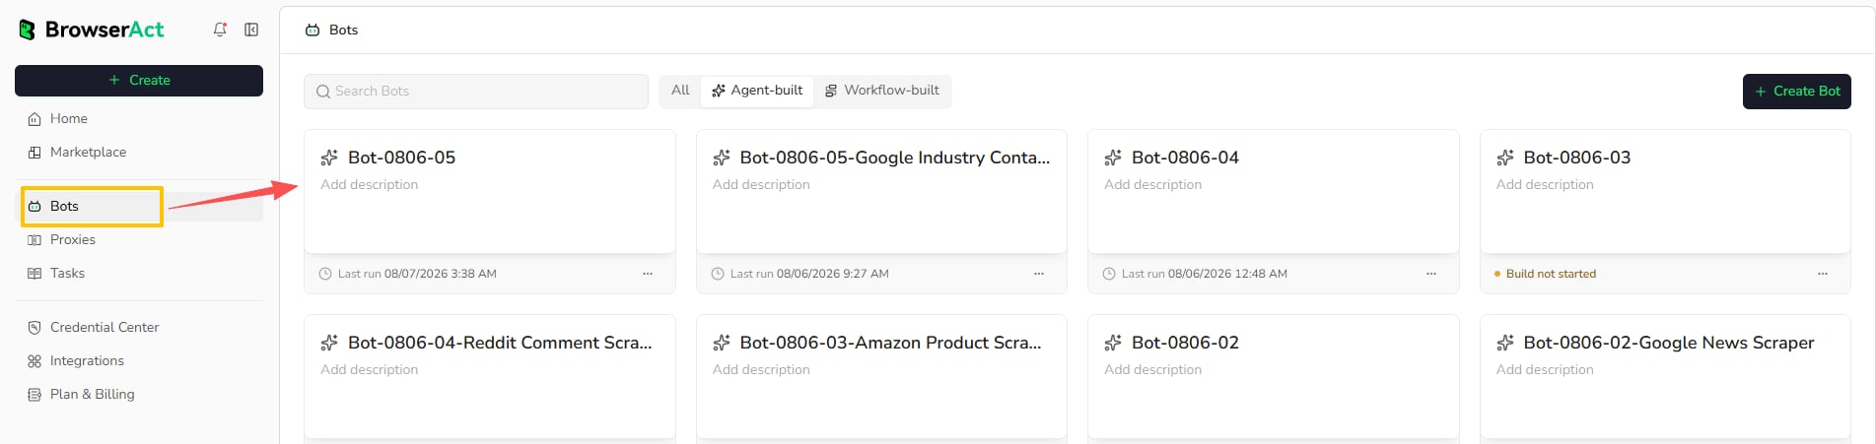
Task: Add description to Bot-0806-03
Action: click(1545, 185)
